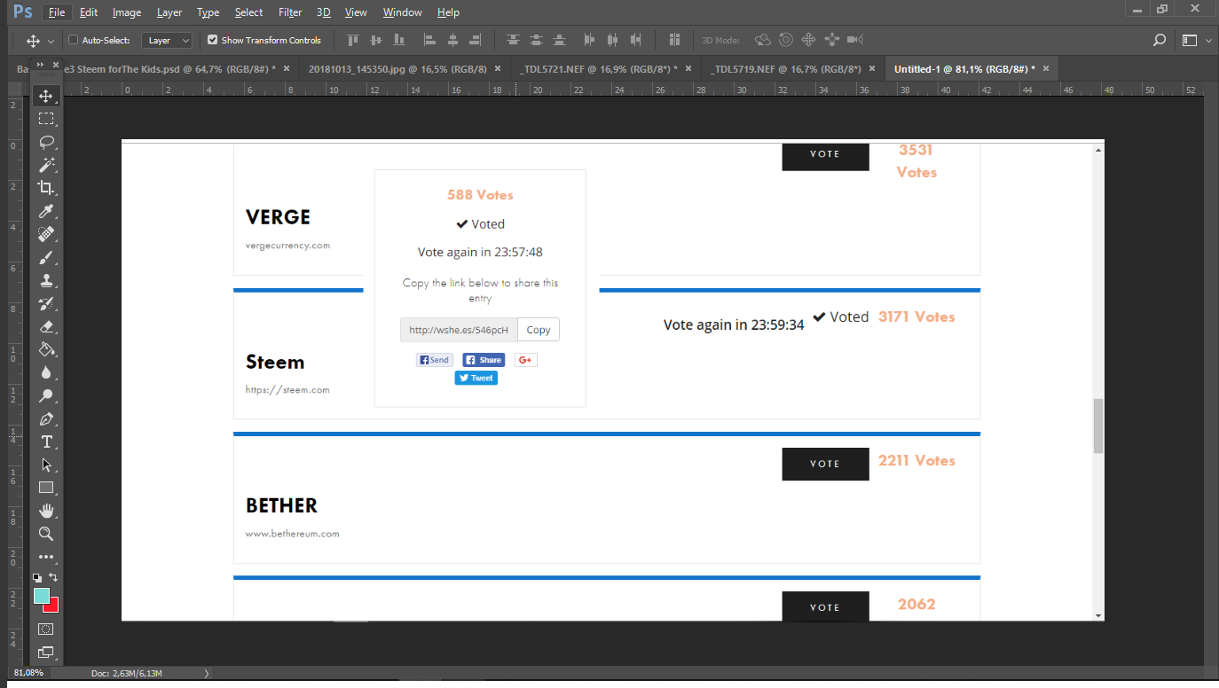This screenshot has width=1219, height=688.
Task: Uncheck Show Transform Controls
Action: [x=212, y=40]
